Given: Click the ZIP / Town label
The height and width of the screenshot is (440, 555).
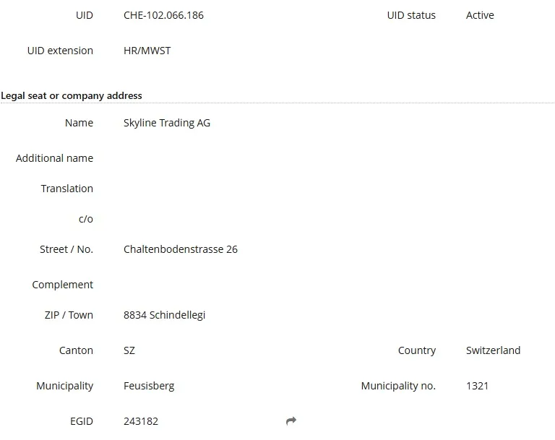Looking at the screenshot, I should (x=69, y=315).
